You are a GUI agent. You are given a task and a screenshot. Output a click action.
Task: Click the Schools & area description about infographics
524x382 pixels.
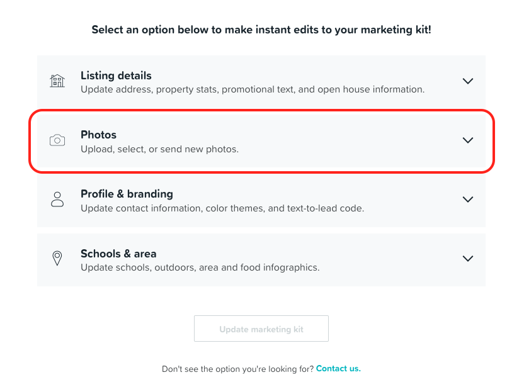[x=200, y=267]
